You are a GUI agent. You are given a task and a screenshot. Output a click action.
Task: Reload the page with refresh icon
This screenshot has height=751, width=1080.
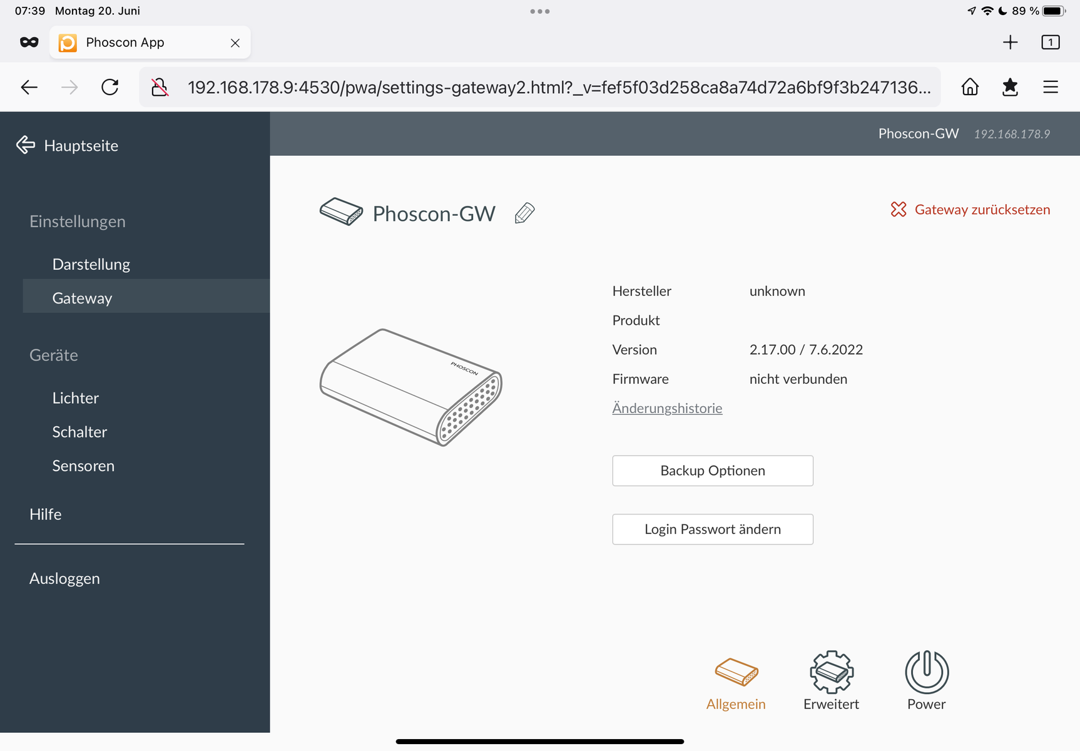[x=110, y=87]
